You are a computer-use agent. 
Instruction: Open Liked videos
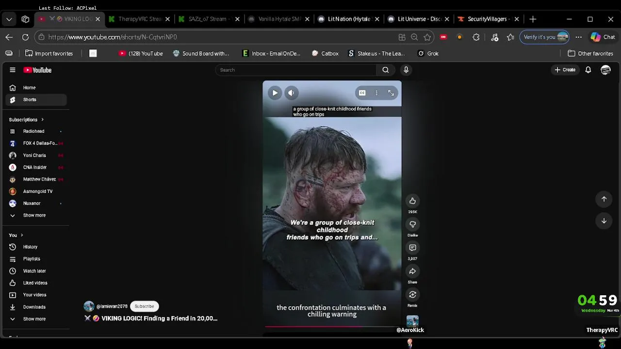pos(36,283)
